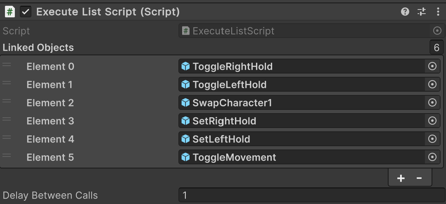446x204 pixels.
Task: Click object picker for ToggleRightHold field
Action: coord(432,66)
